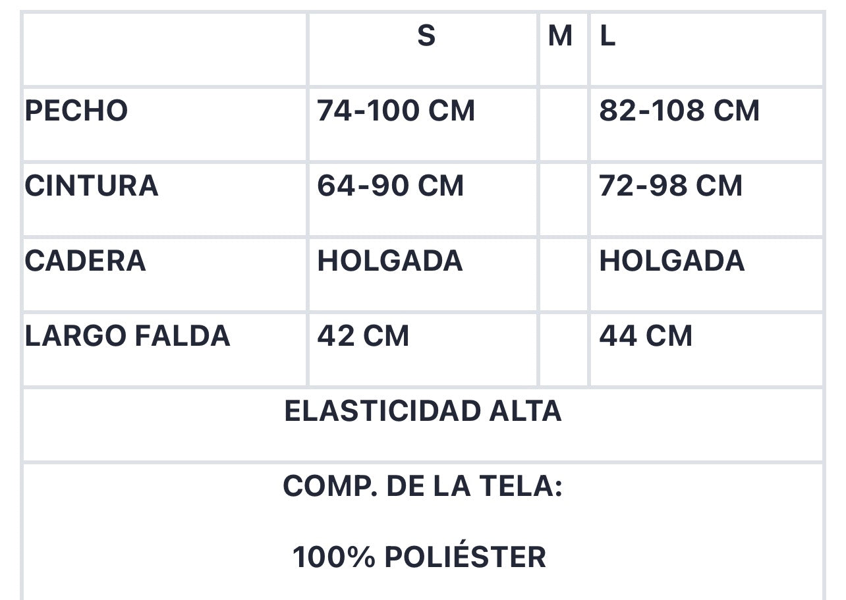The width and height of the screenshot is (846, 600).
Task: Click HOLGADA under size L
Action: tap(672, 261)
